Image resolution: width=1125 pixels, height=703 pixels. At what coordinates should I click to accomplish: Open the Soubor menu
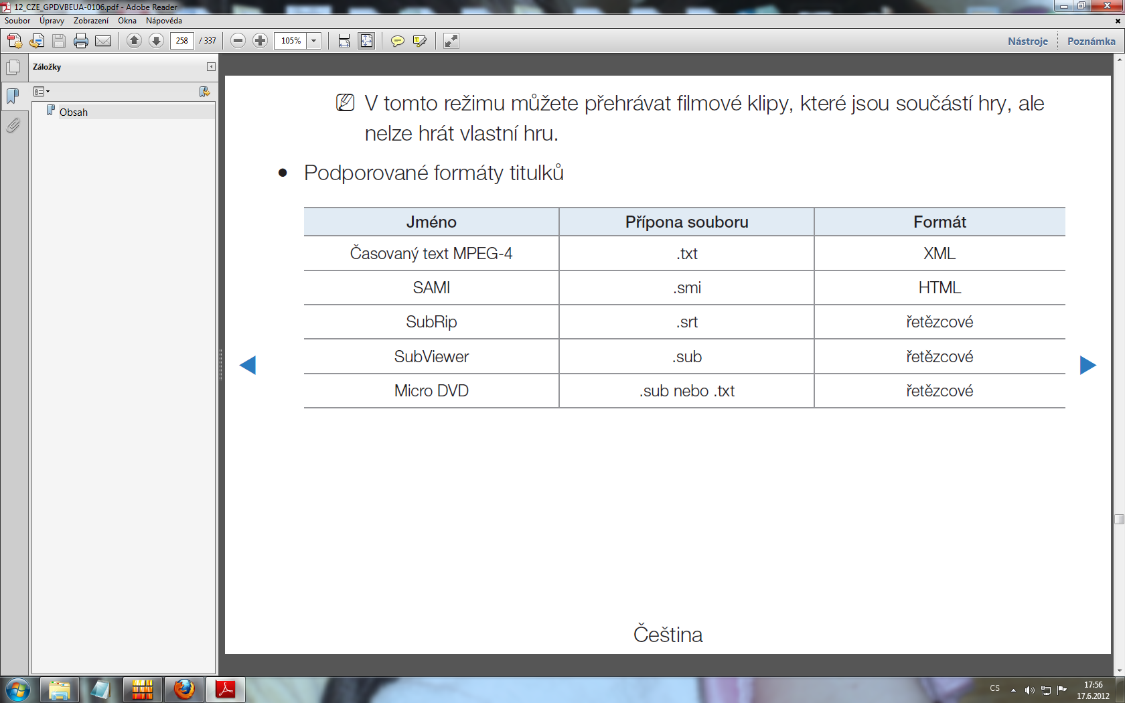coord(17,21)
